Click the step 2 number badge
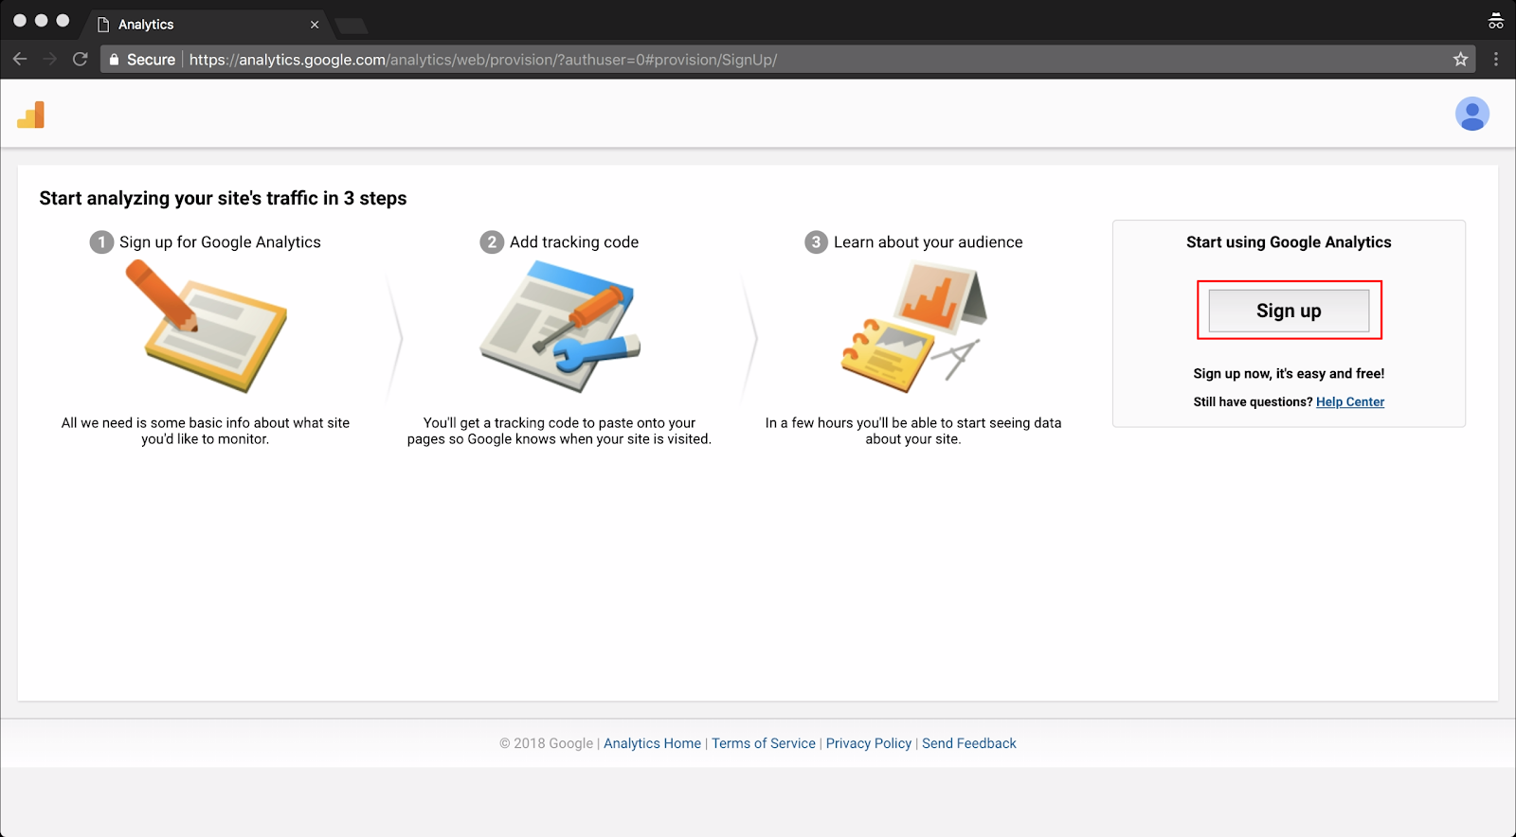This screenshot has height=837, width=1516. (x=492, y=242)
